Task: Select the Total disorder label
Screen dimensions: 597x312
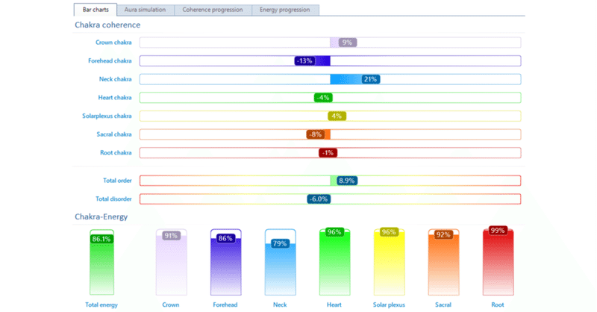Action: [x=113, y=199]
